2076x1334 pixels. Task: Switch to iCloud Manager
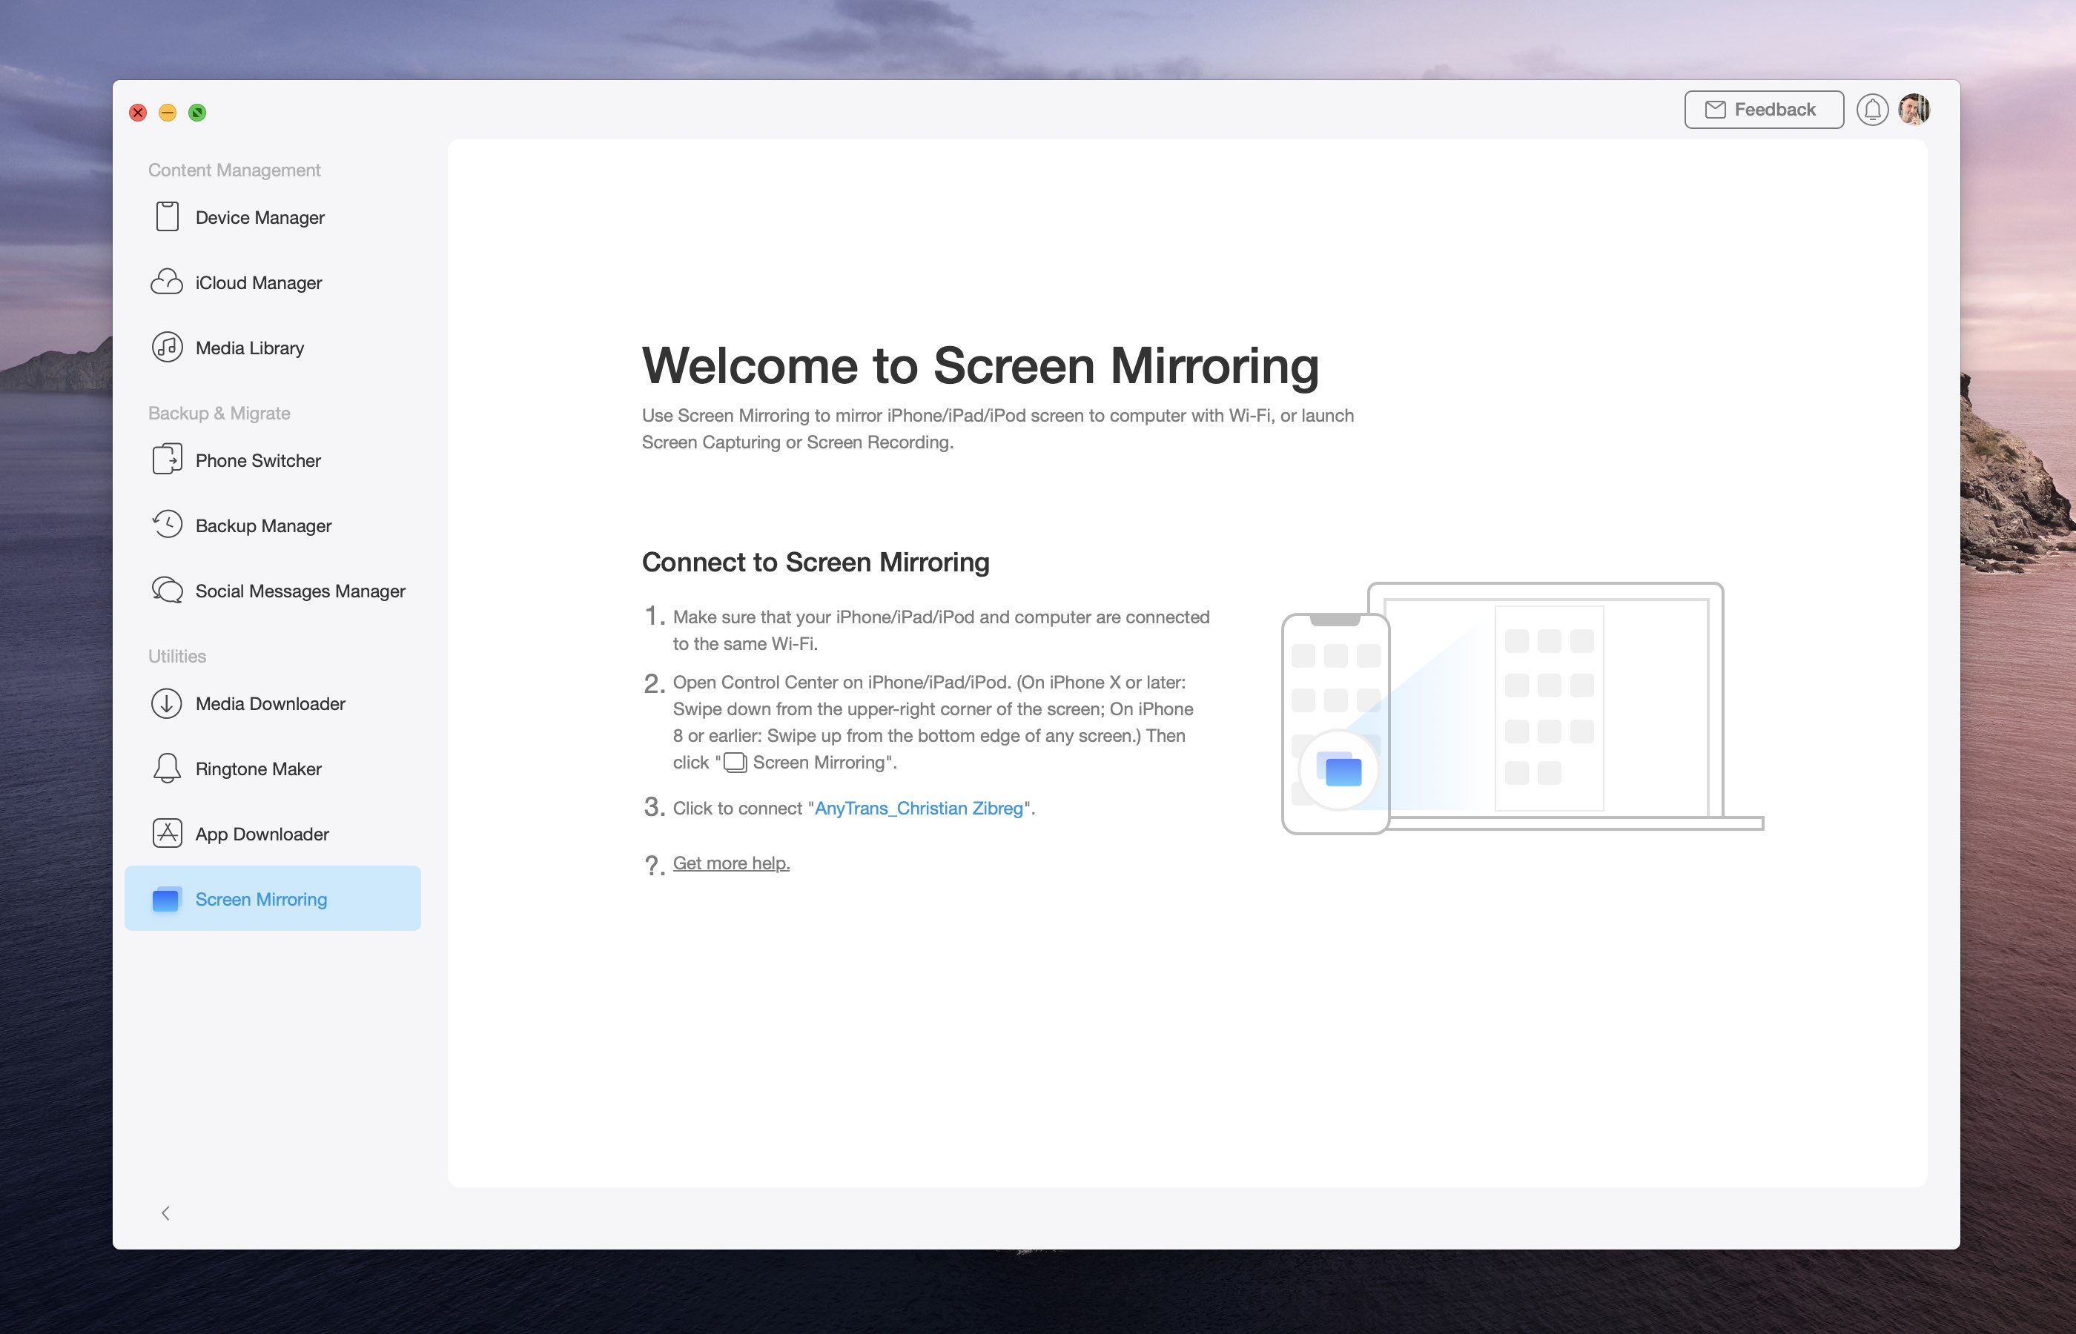[x=272, y=282]
